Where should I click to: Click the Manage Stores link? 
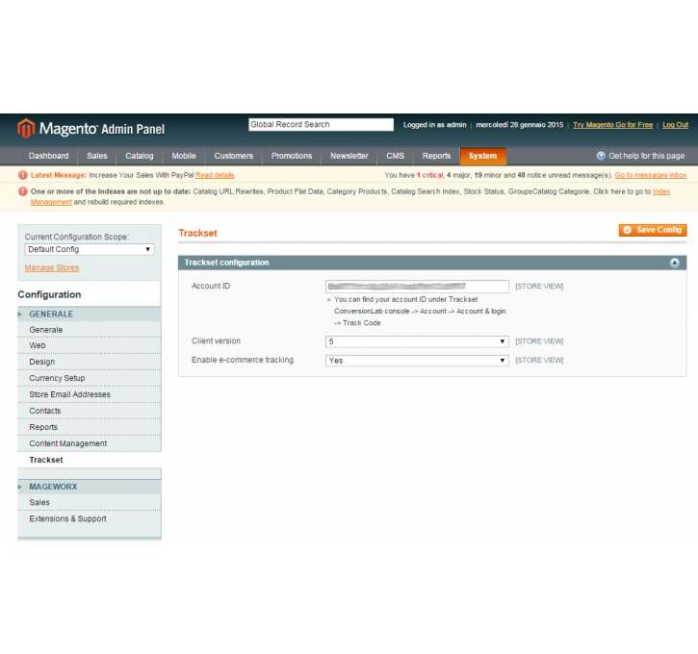52,267
